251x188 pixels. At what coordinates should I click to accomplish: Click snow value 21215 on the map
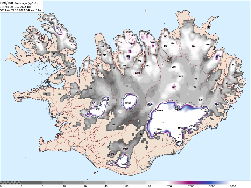pyautogui.click(x=56, y=28)
